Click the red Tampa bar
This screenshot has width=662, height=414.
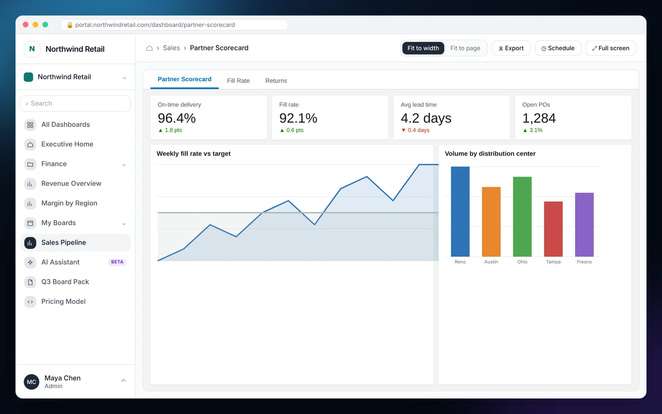coord(553,229)
